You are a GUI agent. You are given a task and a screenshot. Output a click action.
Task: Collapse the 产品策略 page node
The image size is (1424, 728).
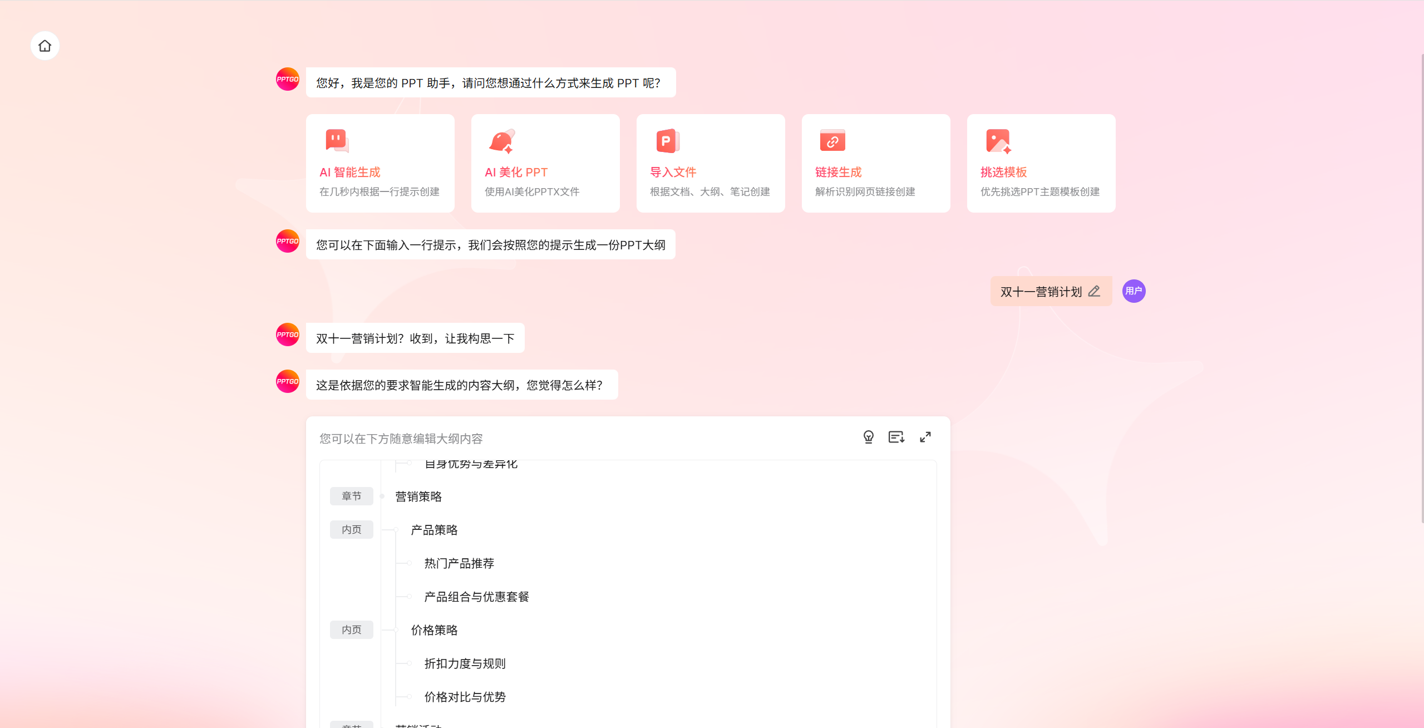[397, 530]
